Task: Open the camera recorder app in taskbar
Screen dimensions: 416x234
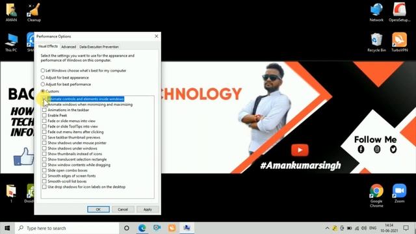Action: coord(157,228)
